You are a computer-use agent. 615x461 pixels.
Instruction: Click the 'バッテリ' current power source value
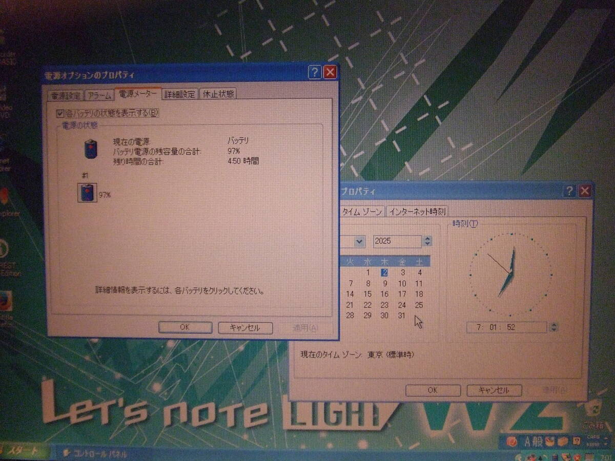coord(238,141)
